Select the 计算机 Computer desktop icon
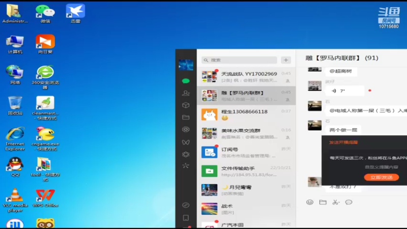 15,44
